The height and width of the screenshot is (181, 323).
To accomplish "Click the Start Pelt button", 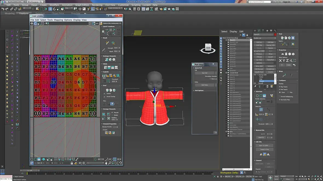I will point(204,73).
